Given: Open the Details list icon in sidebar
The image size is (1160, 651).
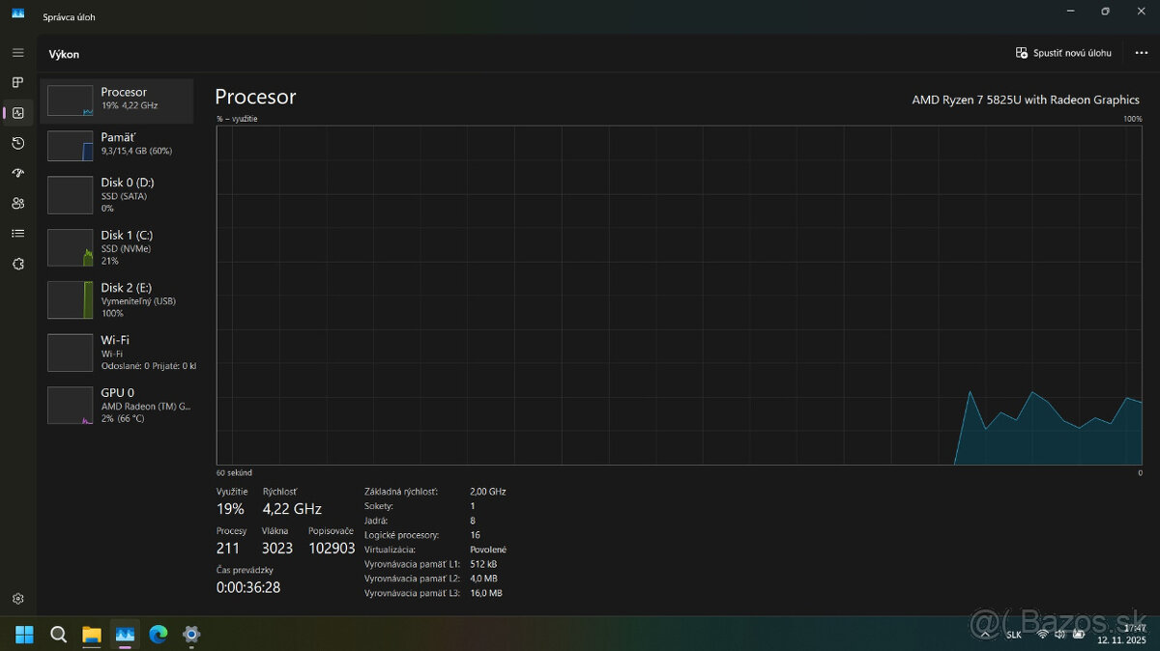Looking at the screenshot, I should (17, 233).
